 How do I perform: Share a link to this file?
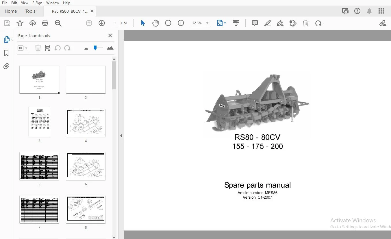pyautogui.click(x=383, y=23)
